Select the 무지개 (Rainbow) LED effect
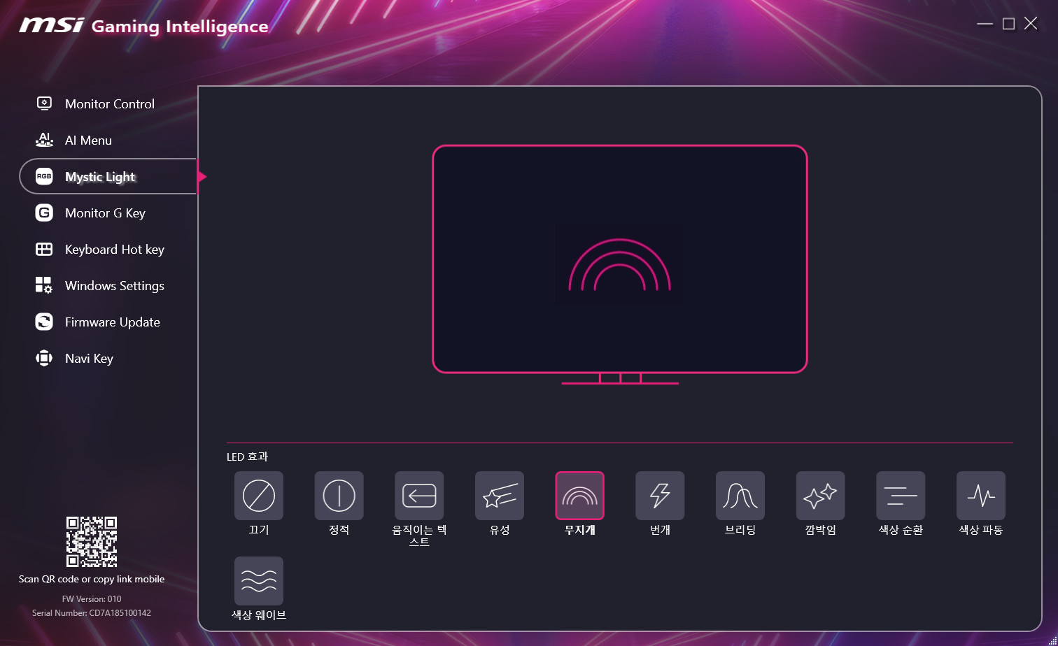This screenshot has height=646, width=1058. (579, 496)
